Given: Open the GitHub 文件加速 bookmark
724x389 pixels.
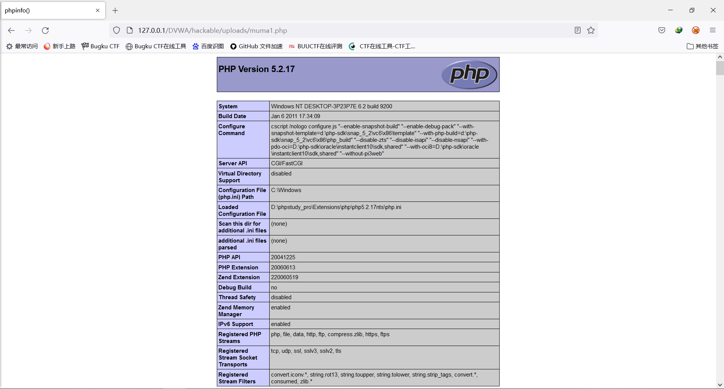Looking at the screenshot, I should [x=256, y=46].
